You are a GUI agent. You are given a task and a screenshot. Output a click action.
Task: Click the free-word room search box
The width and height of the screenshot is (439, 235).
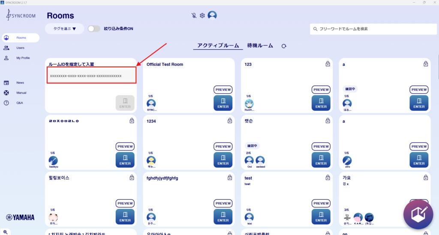tap(372, 29)
